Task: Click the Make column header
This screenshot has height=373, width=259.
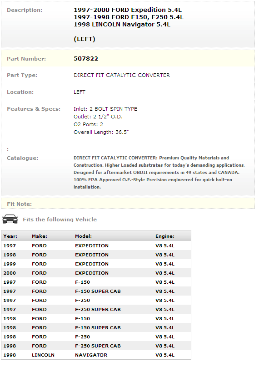Action: pos(40,236)
